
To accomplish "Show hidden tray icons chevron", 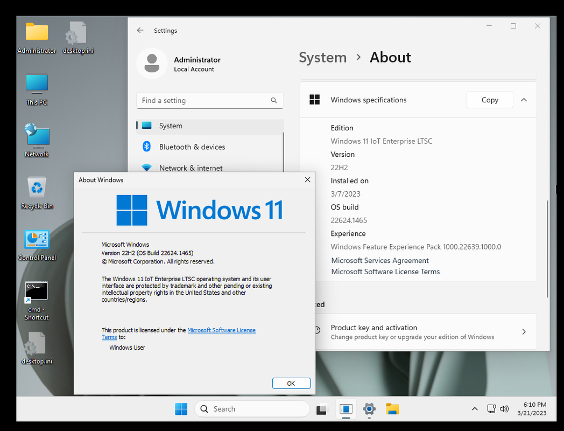I will (475, 409).
